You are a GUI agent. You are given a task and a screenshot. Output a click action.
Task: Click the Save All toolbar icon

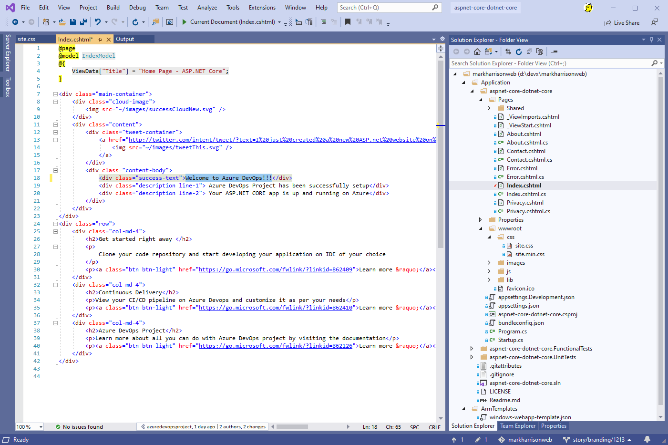coord(83,22)
